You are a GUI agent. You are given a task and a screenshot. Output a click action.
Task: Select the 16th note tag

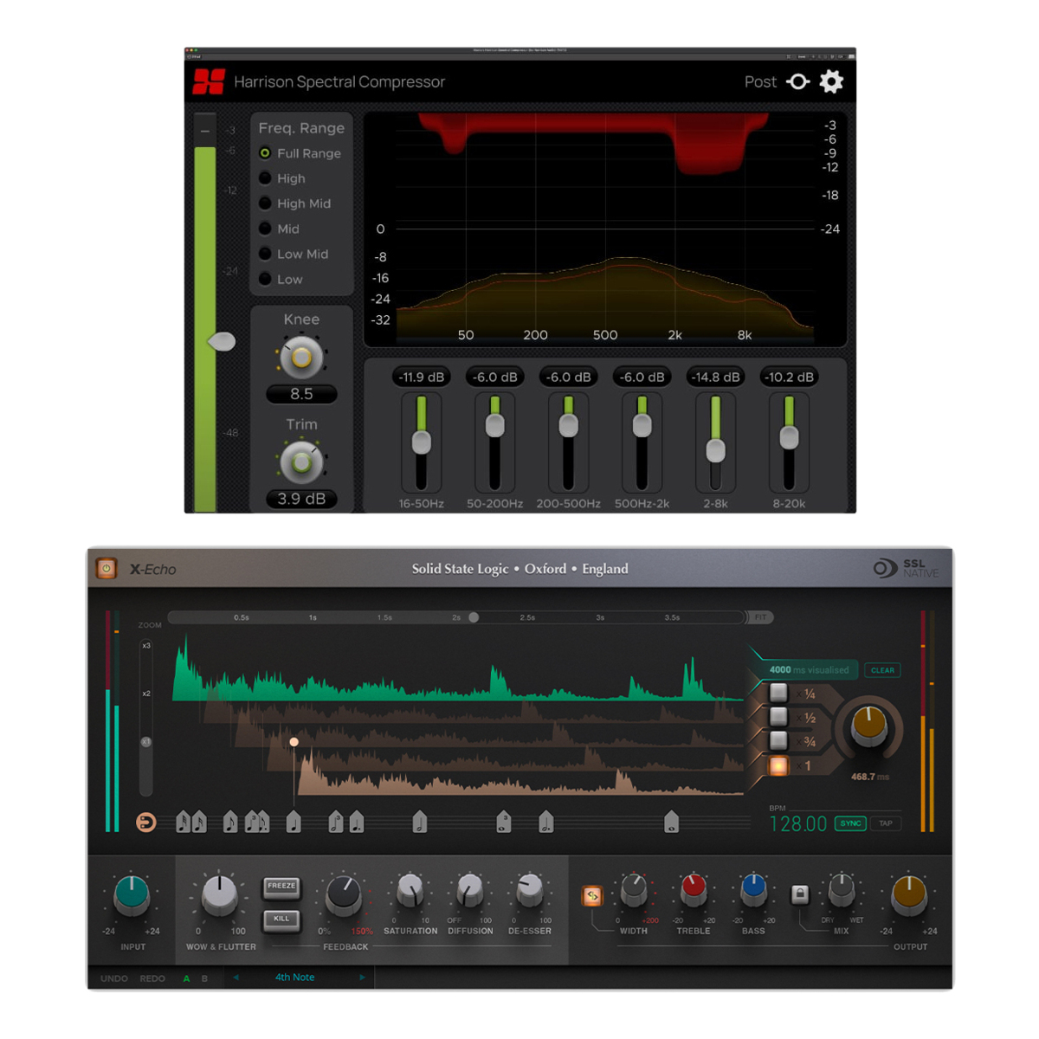[x=199, y=822]
